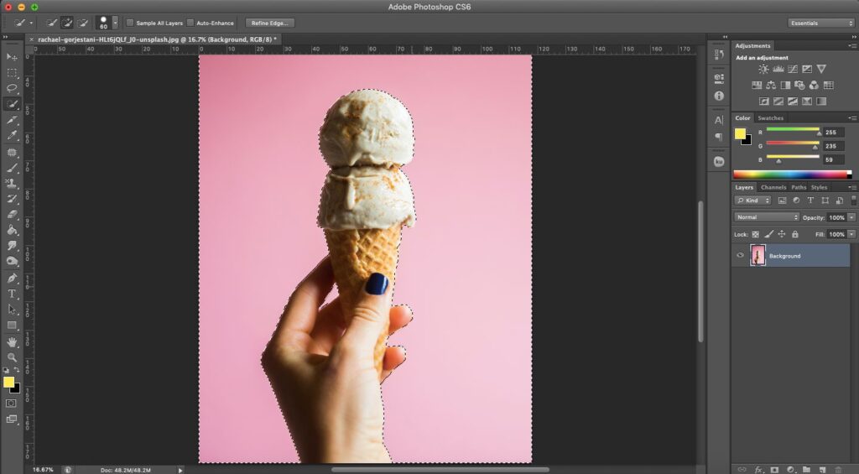The height and width of the screenshot is (474, 859).
Task: Switch to the Channels tab
Action: pos(773,187)
